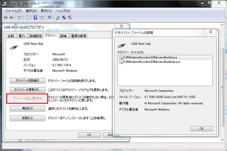This screenshot has width=227, height=151.
Task: Maximize the デバイス マネージャー window
Action: [209, 3]
